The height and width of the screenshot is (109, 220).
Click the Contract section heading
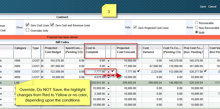point(62,17)
